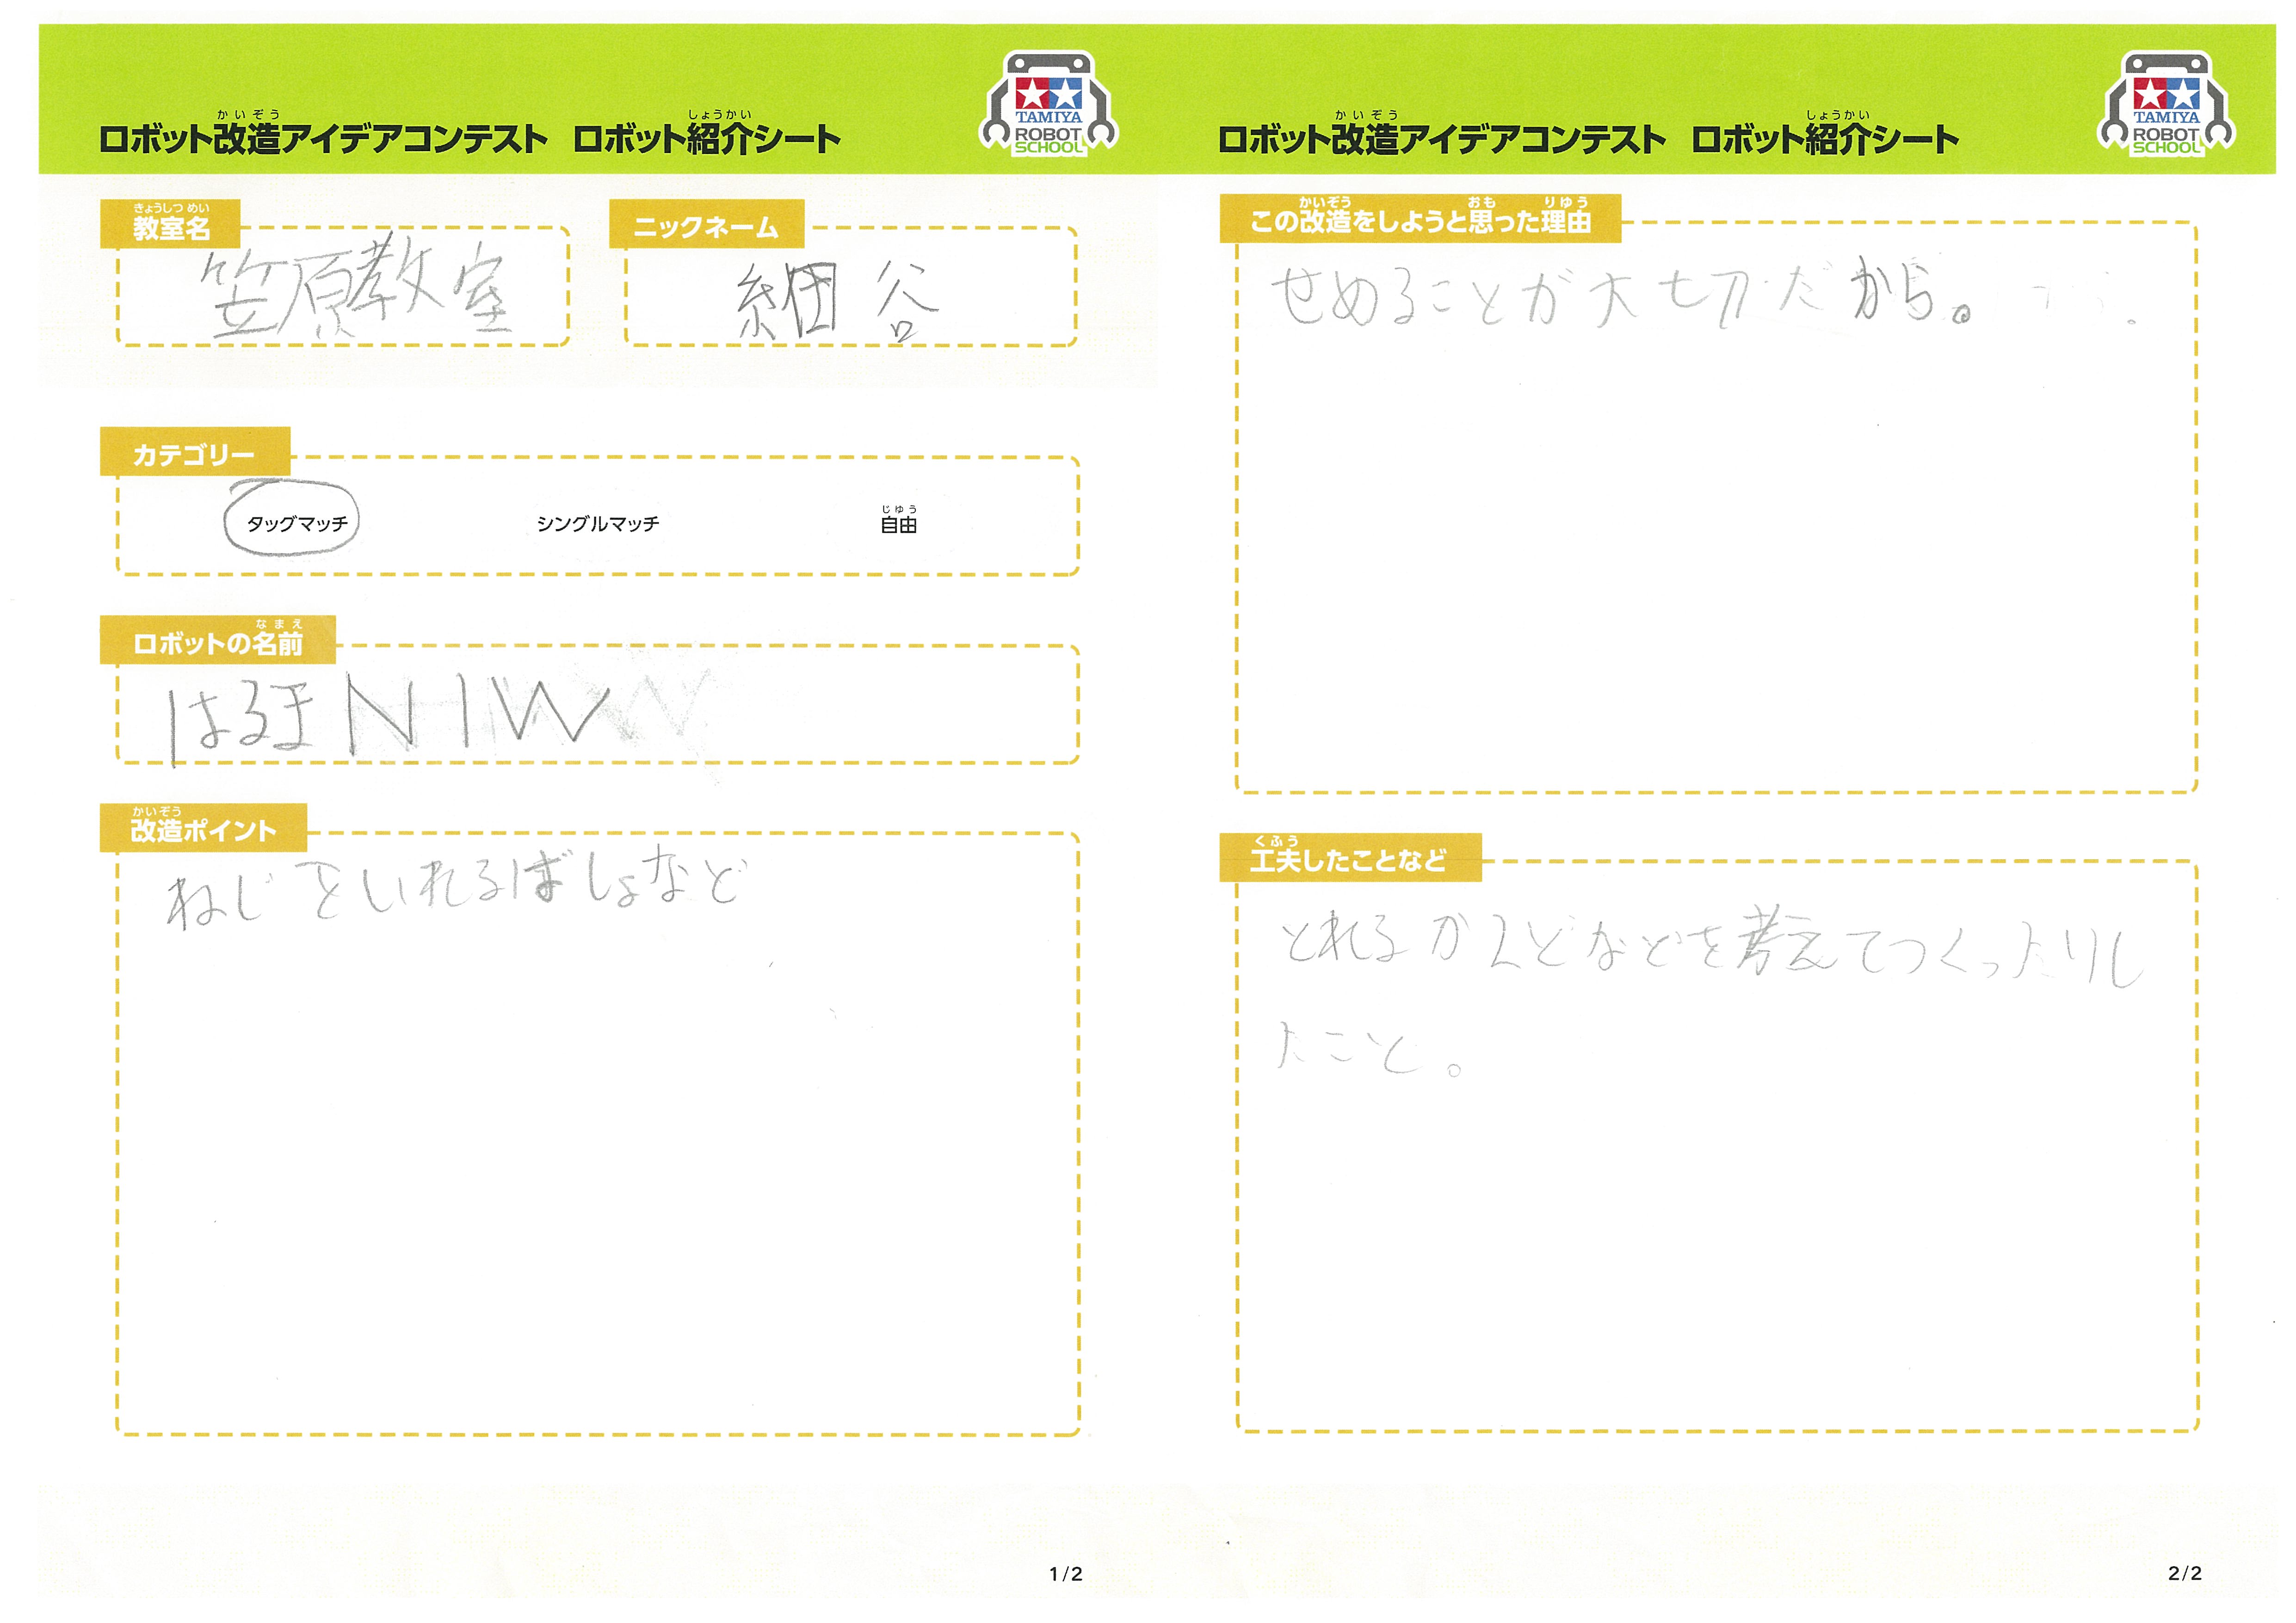The width and height of the screenshot is (2296, 1623).
Task: Click the handwritten ねじをいれるばしょなど text
Action: tap(456, 889)
